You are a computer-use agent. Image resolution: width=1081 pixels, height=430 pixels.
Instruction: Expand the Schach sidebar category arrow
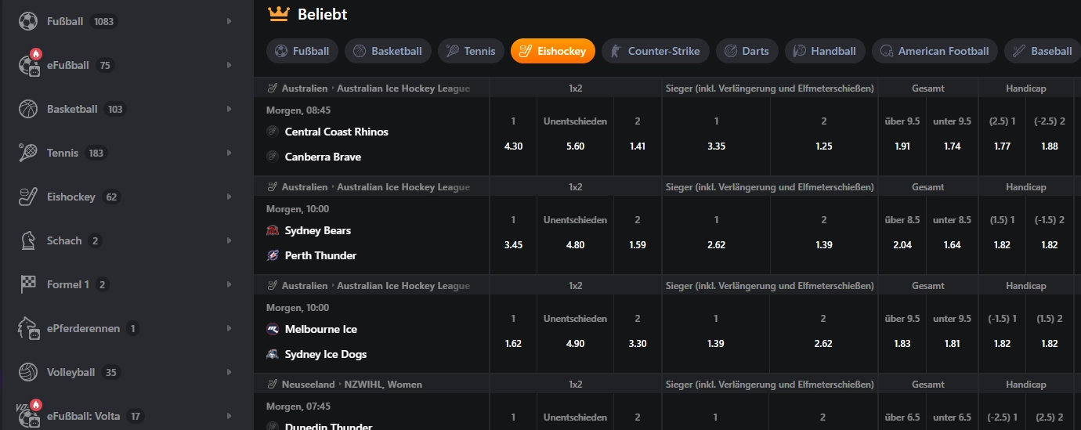229,240
